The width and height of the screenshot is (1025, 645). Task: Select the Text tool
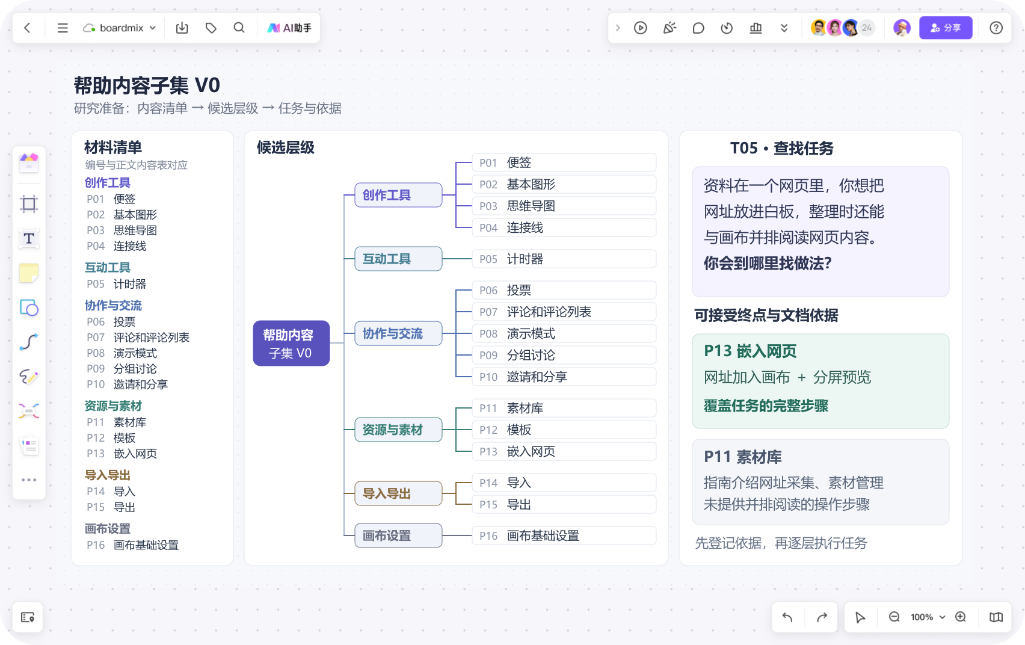pos(29,239)
